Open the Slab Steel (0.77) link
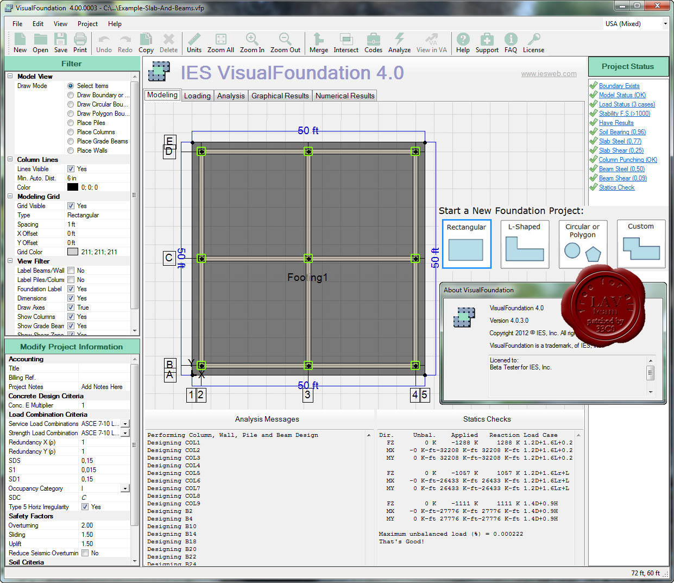The image size is (674, 583). click(620, 141)
